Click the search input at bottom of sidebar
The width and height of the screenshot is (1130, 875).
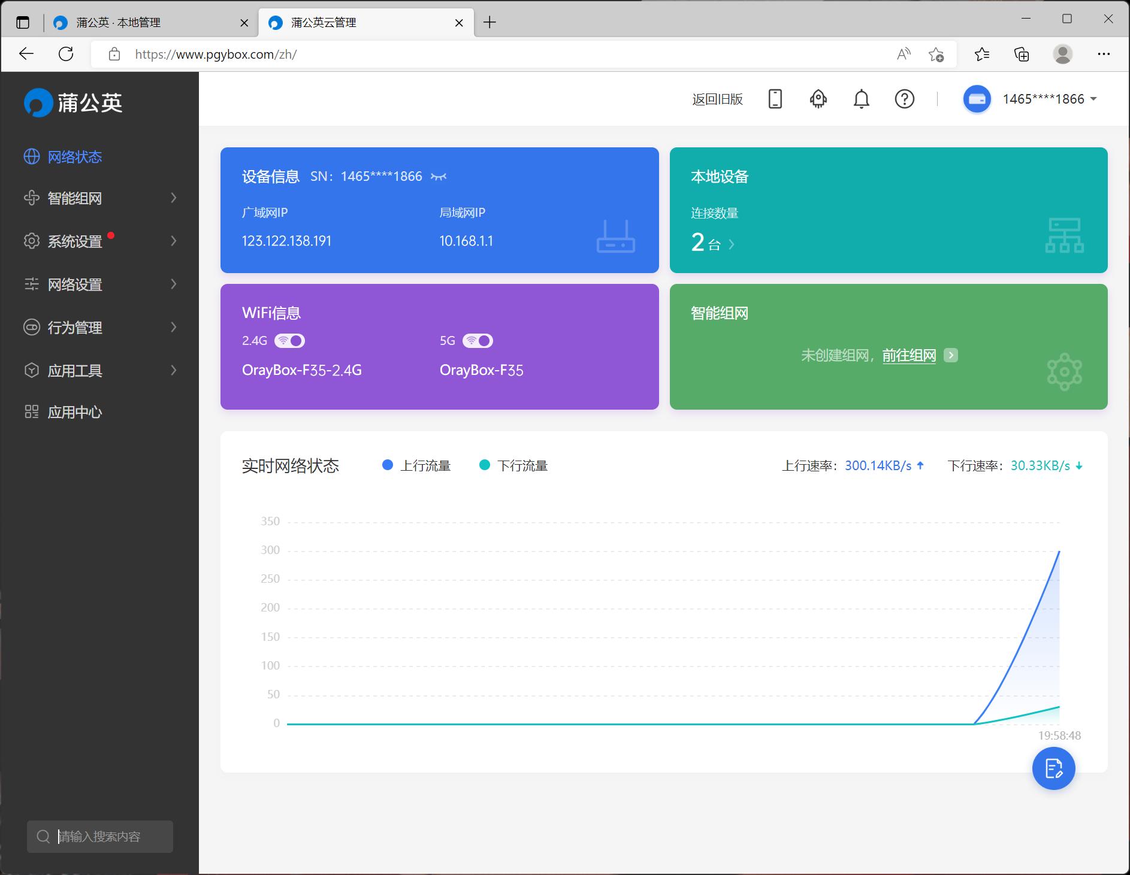click(x=99, y=837)
